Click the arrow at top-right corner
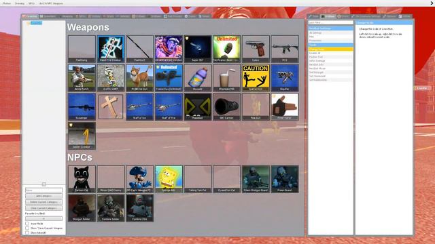 pos(432,3)
